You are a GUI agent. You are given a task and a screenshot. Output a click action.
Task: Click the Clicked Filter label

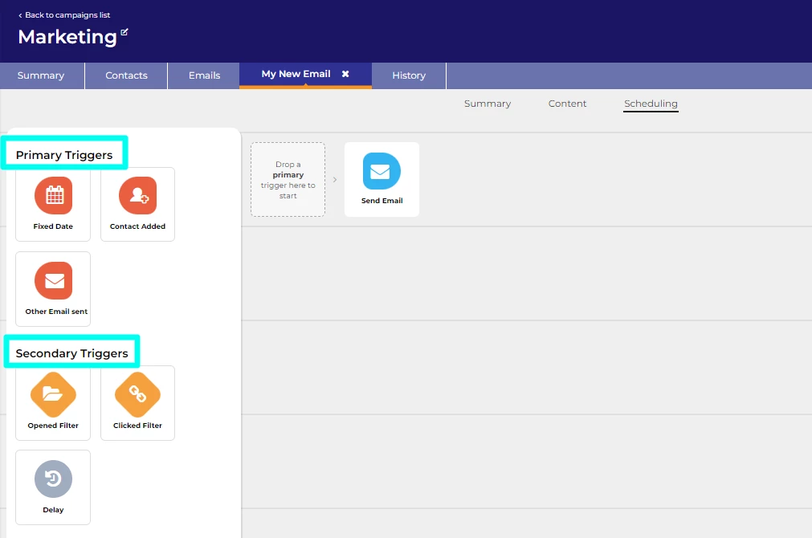pos(137,425)
